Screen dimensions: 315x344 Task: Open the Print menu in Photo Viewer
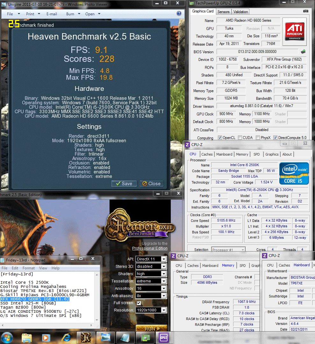[33, 14]
